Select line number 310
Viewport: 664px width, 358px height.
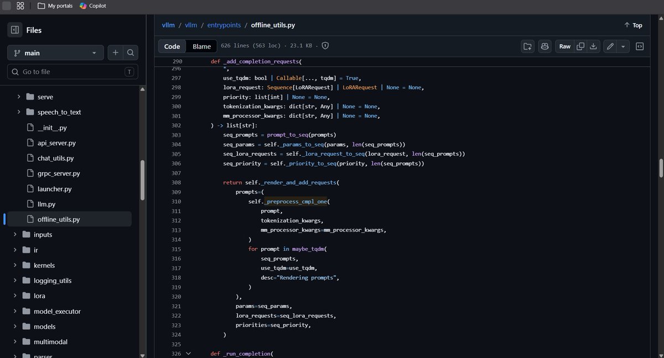[x=177, y=202]
